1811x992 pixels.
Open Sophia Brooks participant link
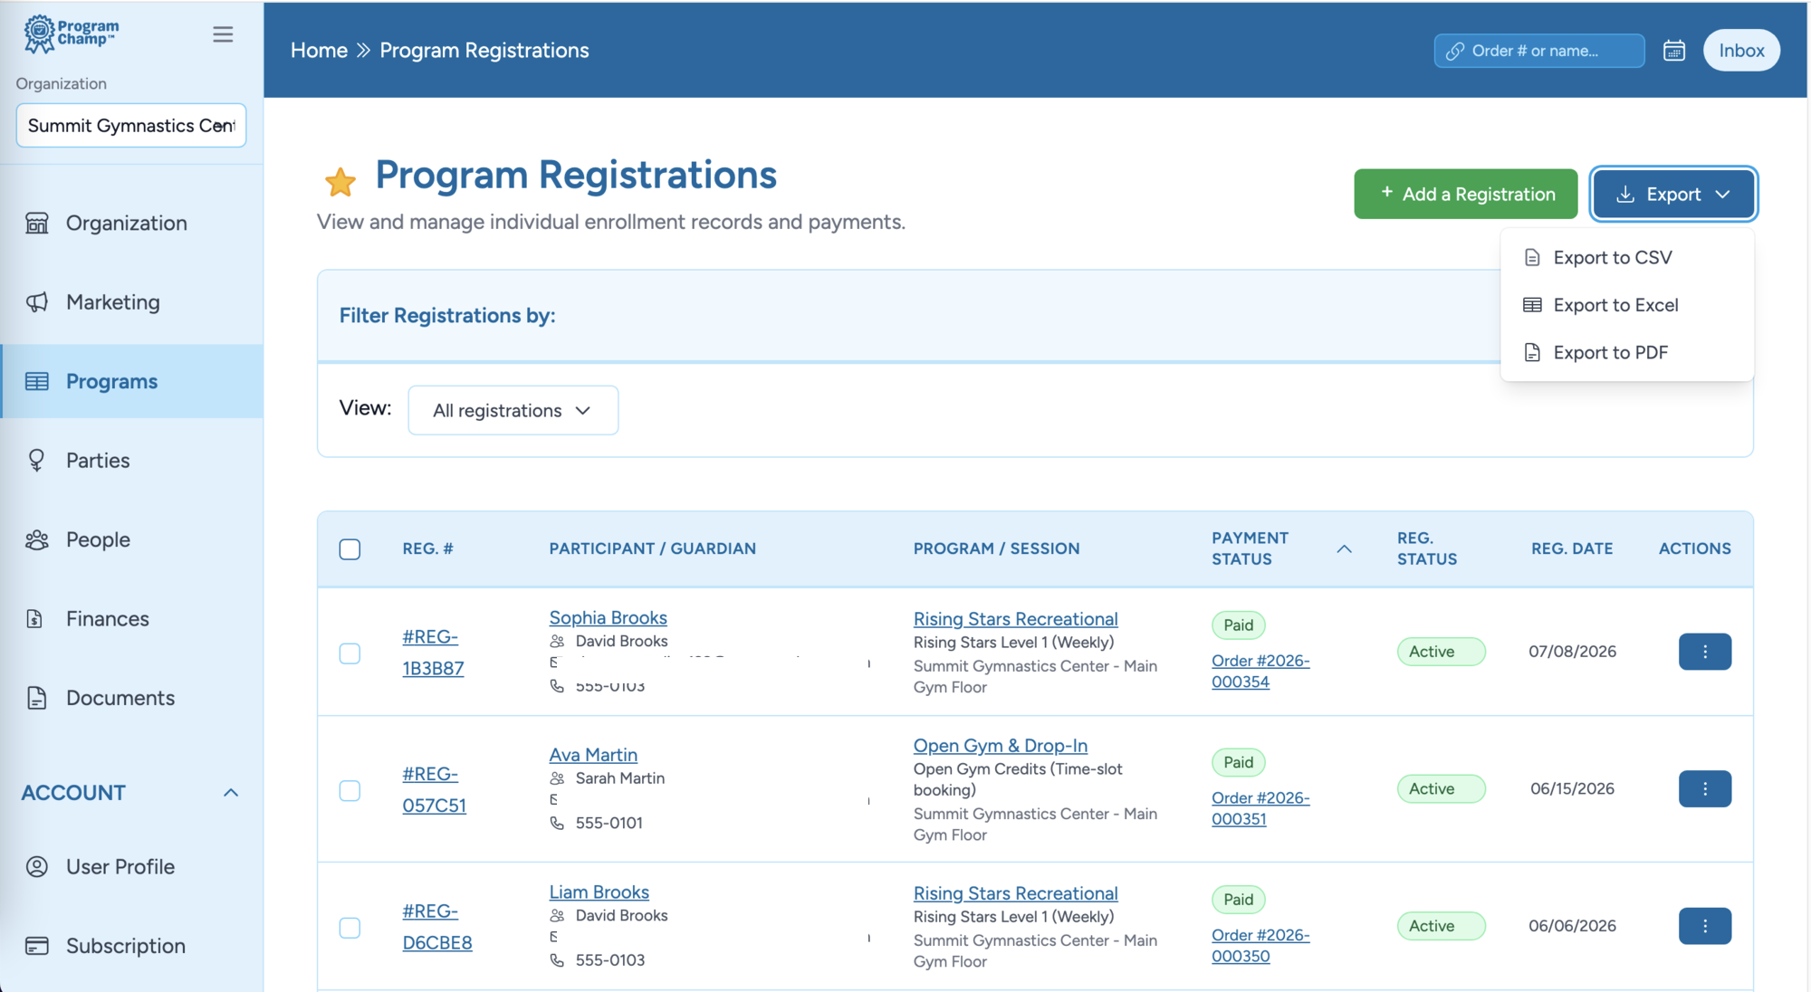pyautogui.click(x=608, y=618)
